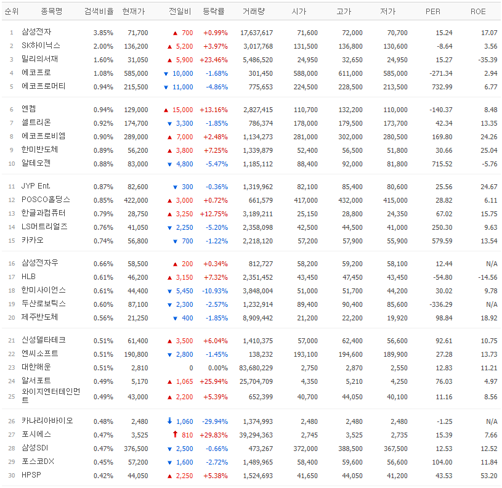Screen dimensions: 502x488
Task: Open the 알테오젠 stock link
Action: 36,163
